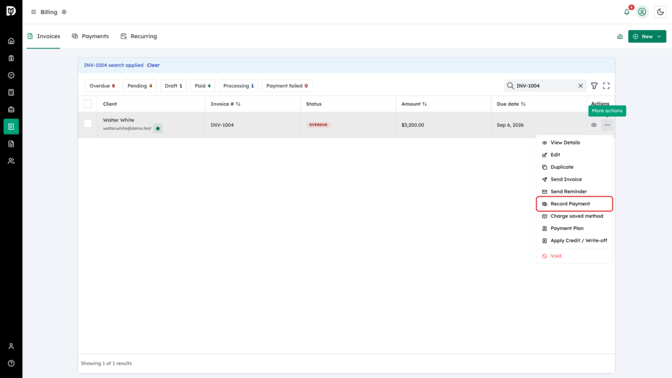The height and width of the screenshot is (378, 672).
Task: Filter by the Payment failed 0 chip
Action: [x=287, y=86]
